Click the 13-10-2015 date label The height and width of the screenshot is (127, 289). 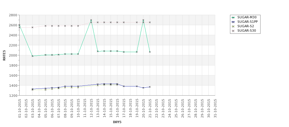point(98,108)
